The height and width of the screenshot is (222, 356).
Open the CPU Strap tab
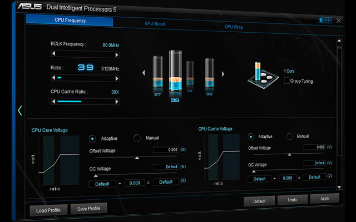[234, 27]
